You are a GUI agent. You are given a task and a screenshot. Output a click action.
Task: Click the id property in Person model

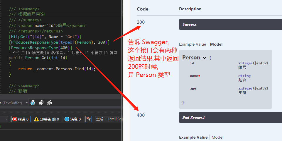coord(192,63)
